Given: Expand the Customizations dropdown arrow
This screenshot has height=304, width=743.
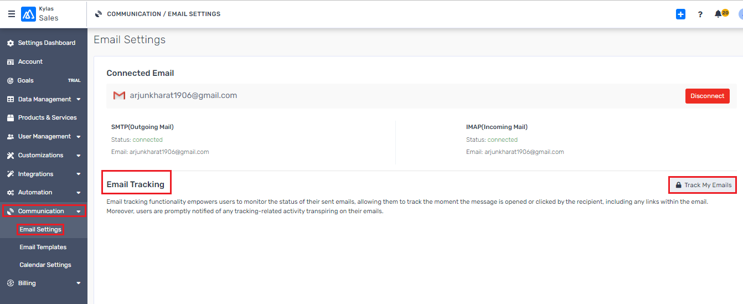Looking at the screenshot, I should 79,156.
